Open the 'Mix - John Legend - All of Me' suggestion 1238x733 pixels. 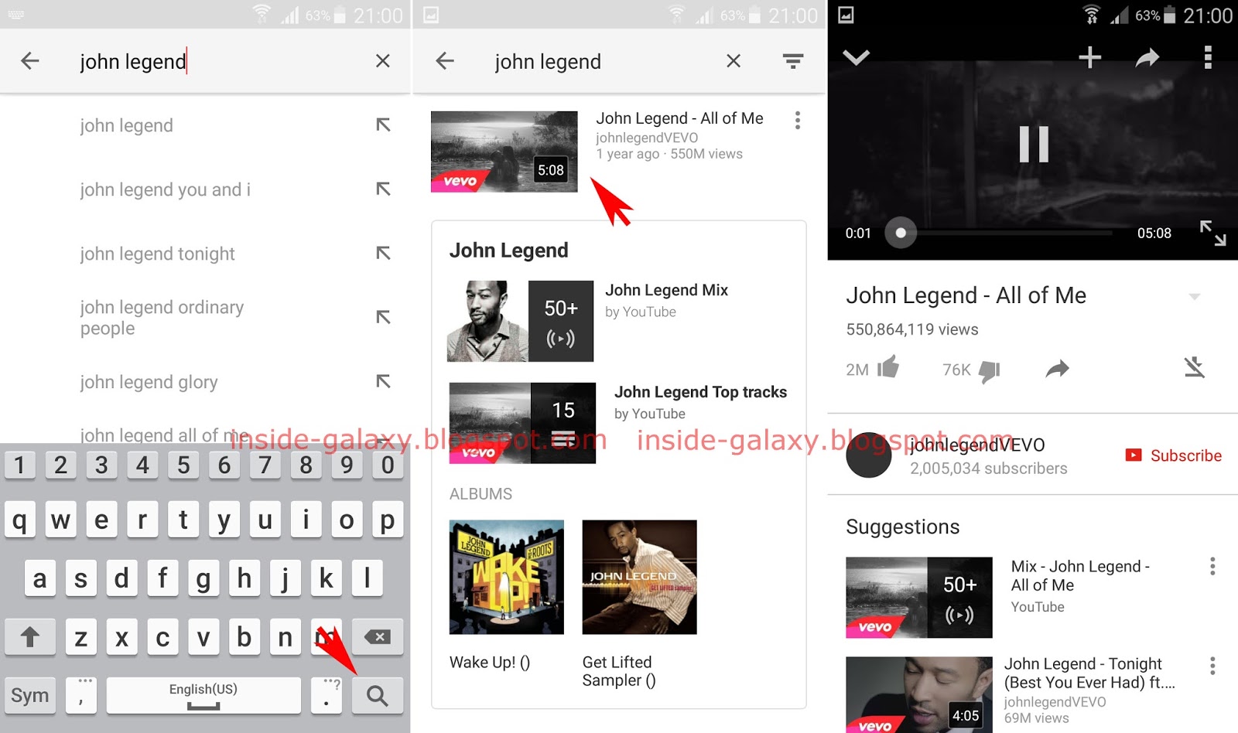point(919,598)
